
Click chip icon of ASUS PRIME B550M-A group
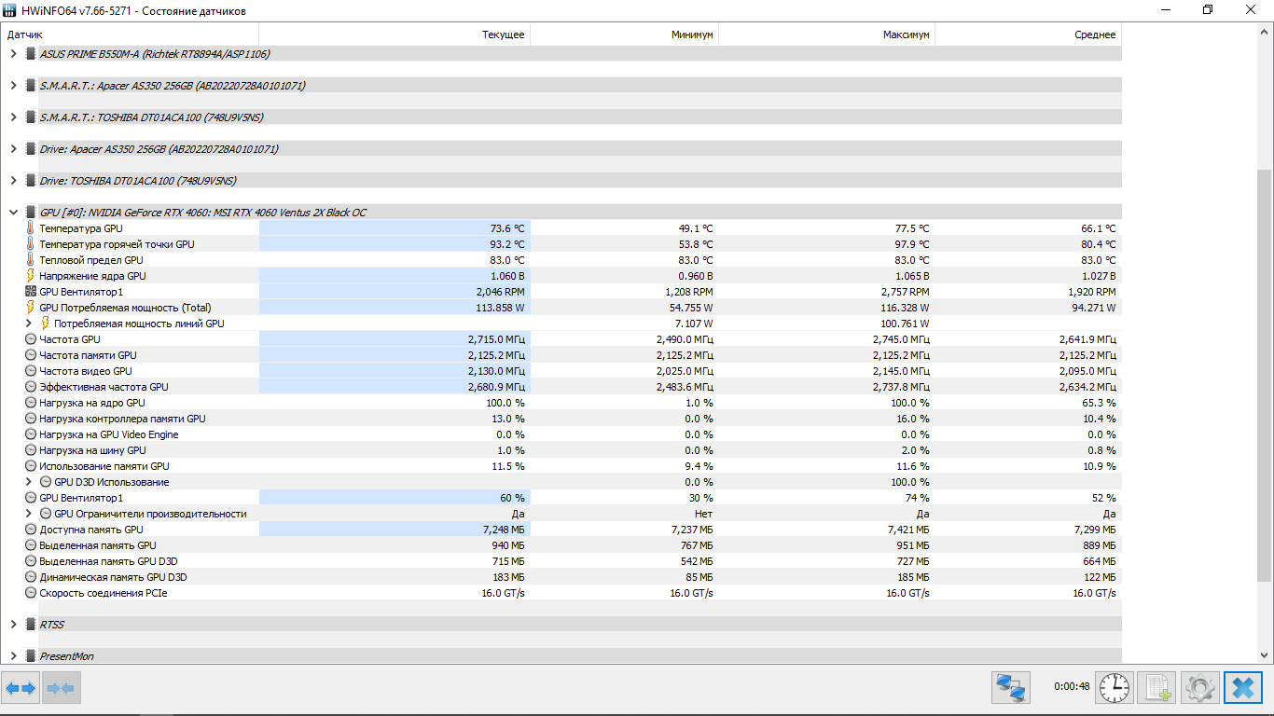[x=30, y=54]
